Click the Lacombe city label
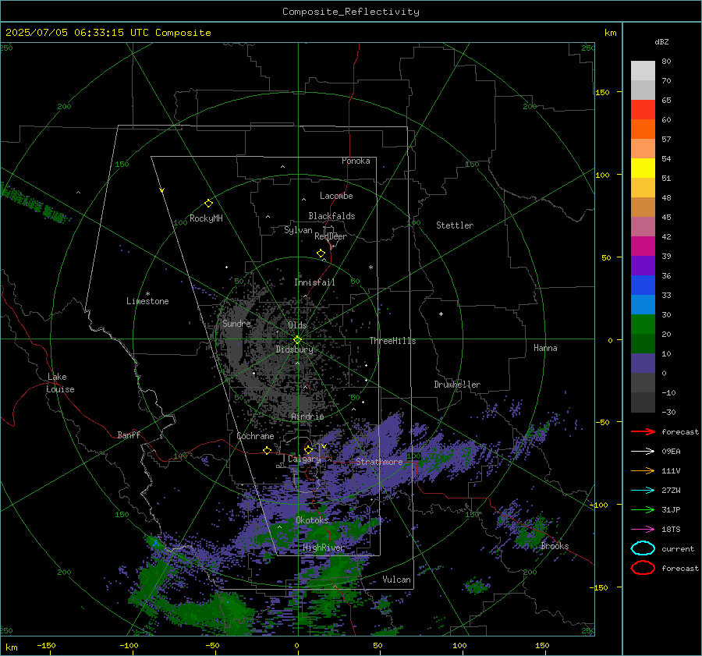Viewport: 702px width, 656px height. [336, 196]
